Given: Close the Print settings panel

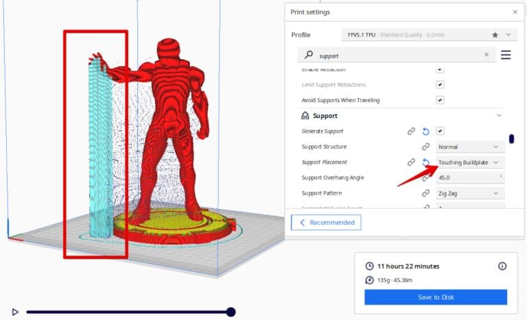Looking at the screenshot, I should tap(515, 12).
